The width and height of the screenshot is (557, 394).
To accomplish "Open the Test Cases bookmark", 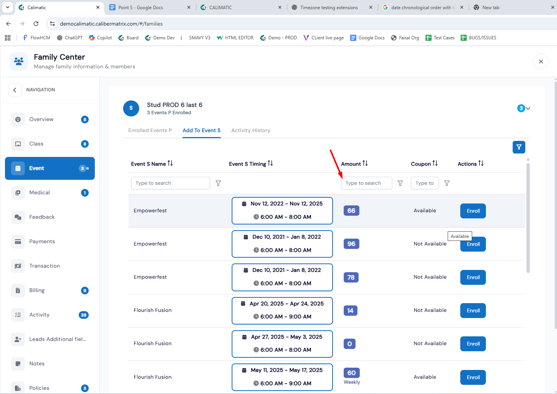I will (440, 38).
